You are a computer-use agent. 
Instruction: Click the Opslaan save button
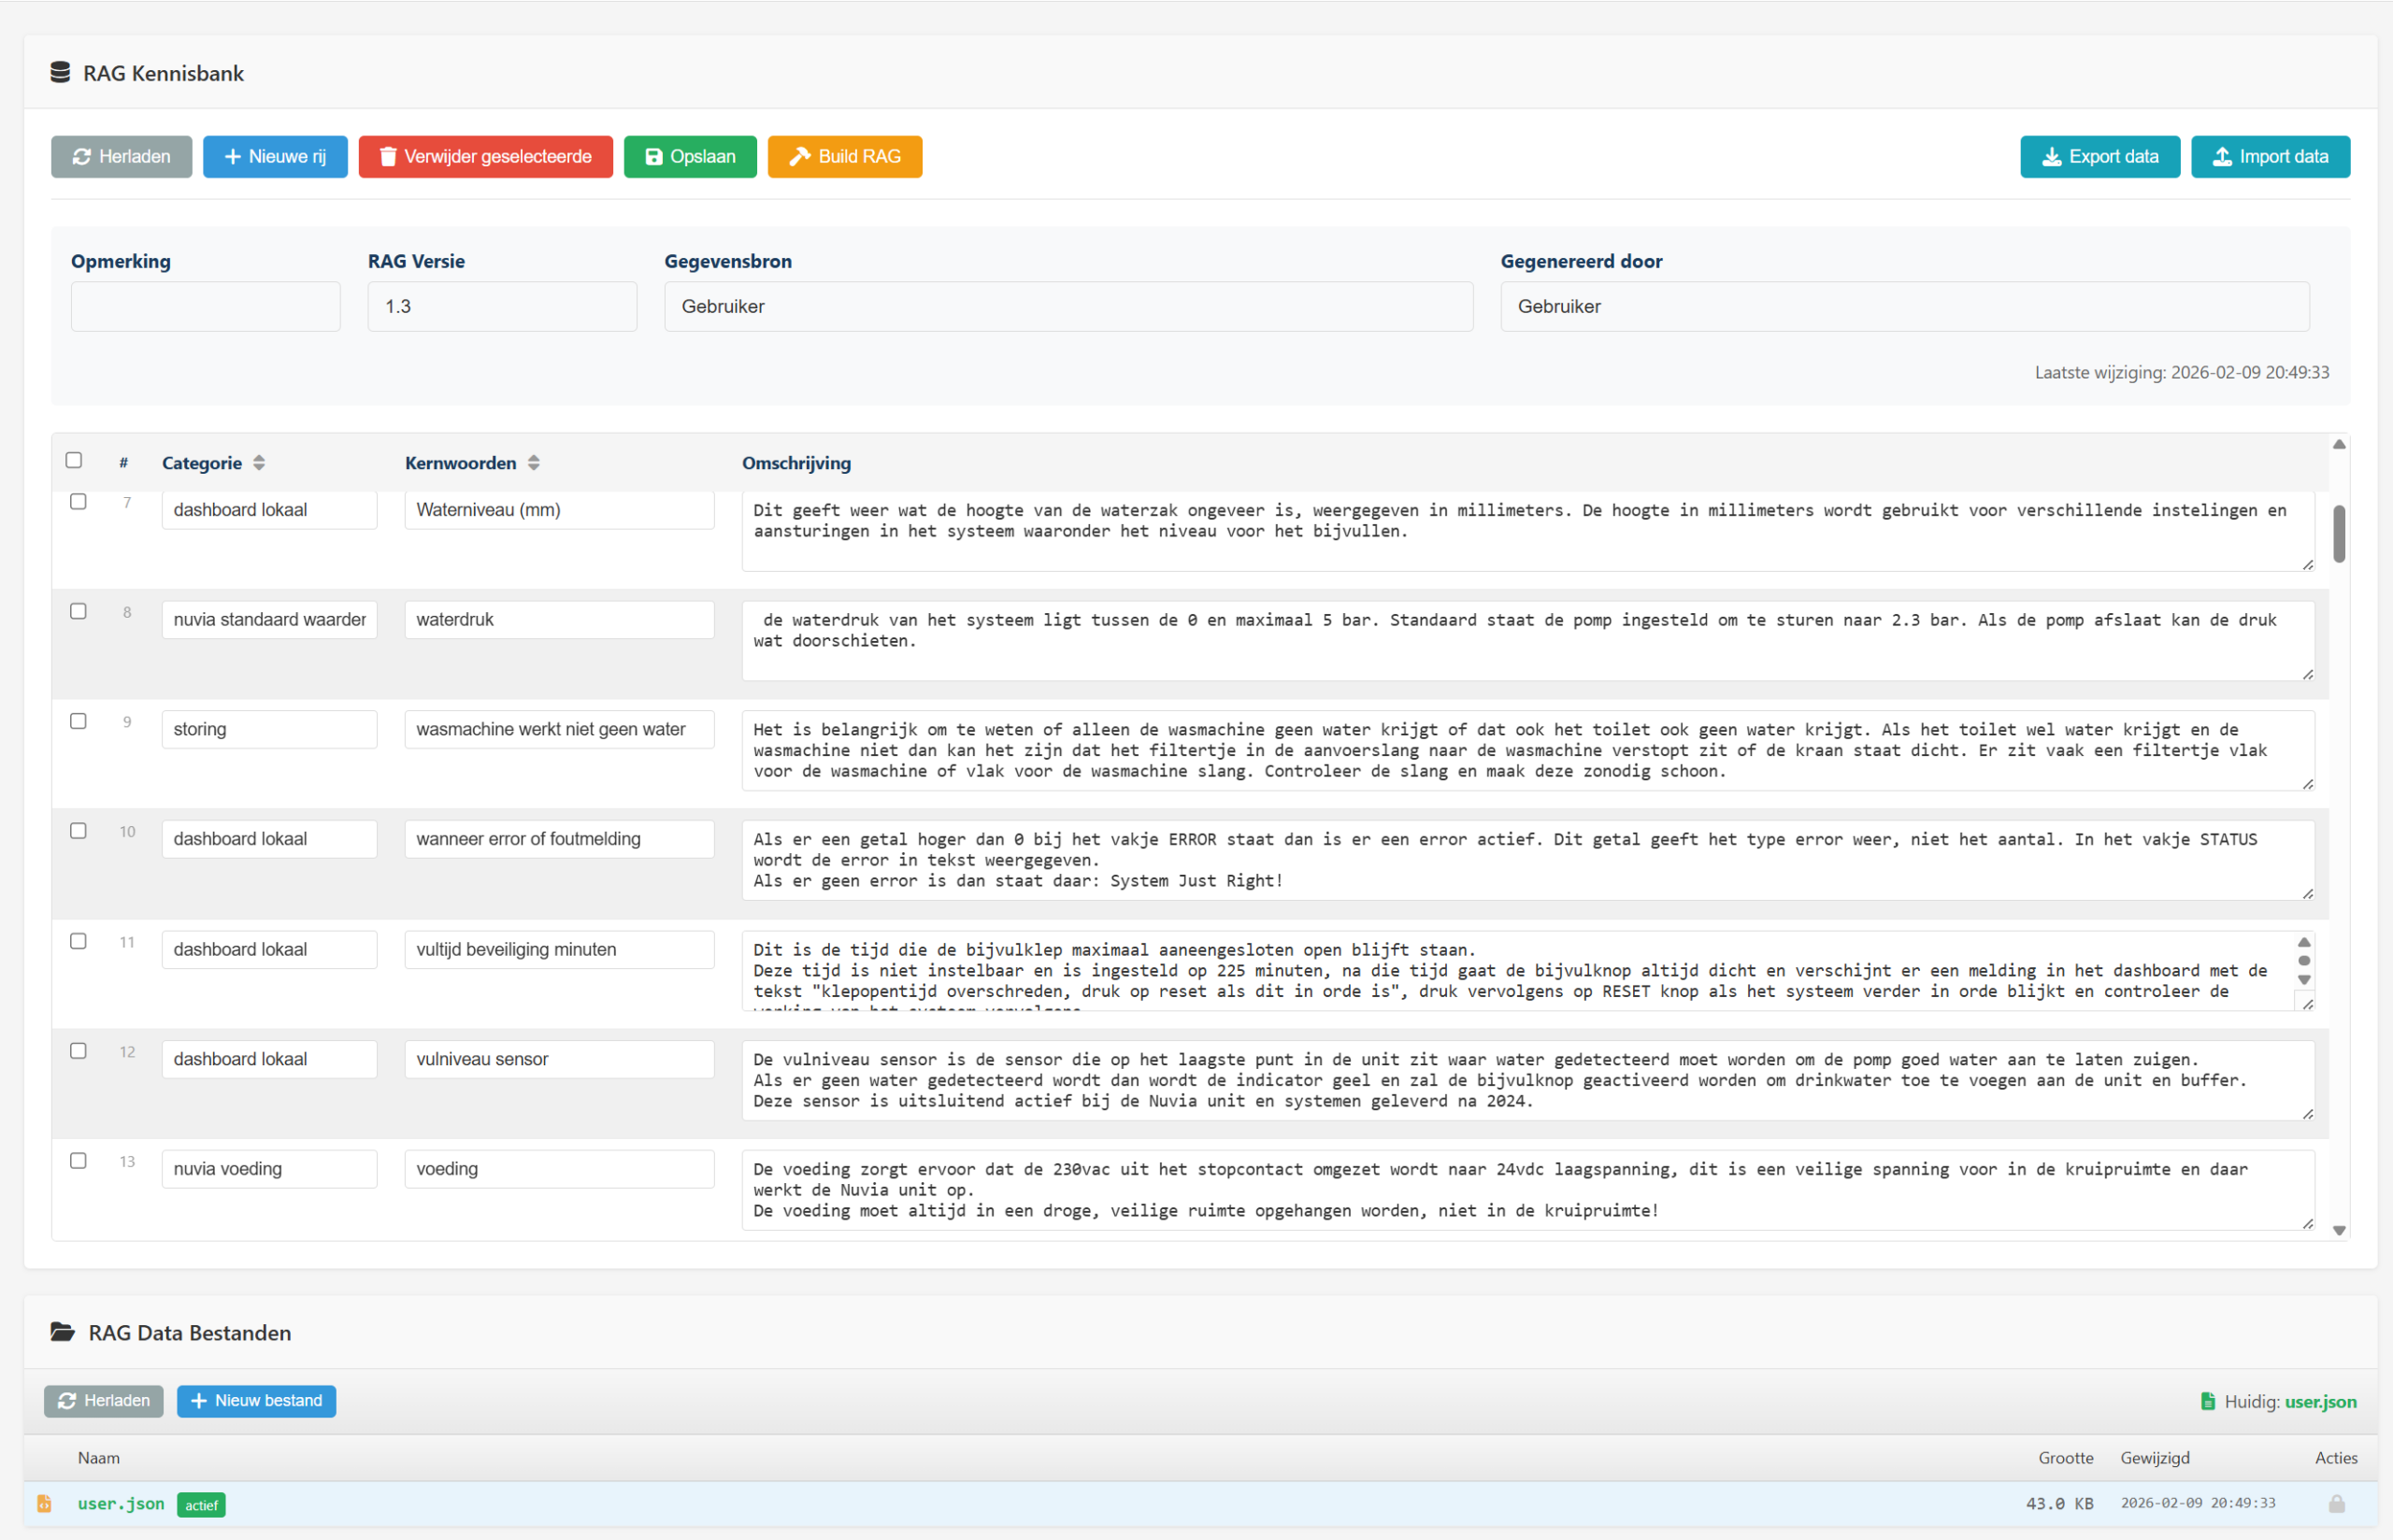[x=690, y=156]
